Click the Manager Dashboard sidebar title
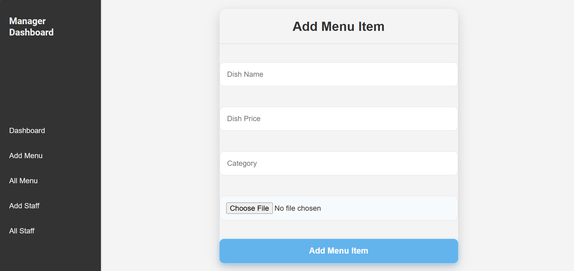The image size is (574, 271). (x=31, y=27)
